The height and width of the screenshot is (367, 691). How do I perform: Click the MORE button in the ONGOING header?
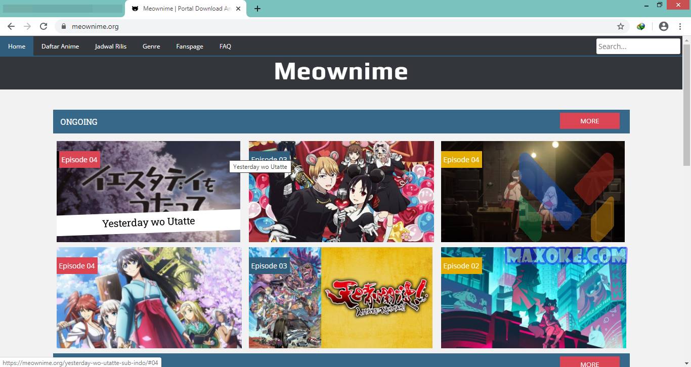590,121
